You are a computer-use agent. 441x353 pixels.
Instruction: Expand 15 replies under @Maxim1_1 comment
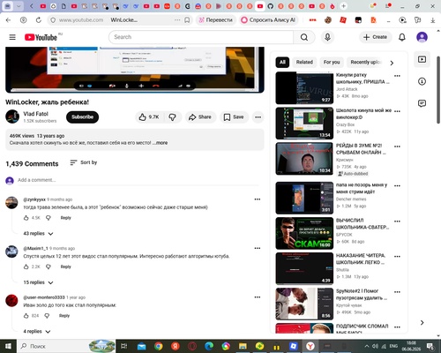38,282
